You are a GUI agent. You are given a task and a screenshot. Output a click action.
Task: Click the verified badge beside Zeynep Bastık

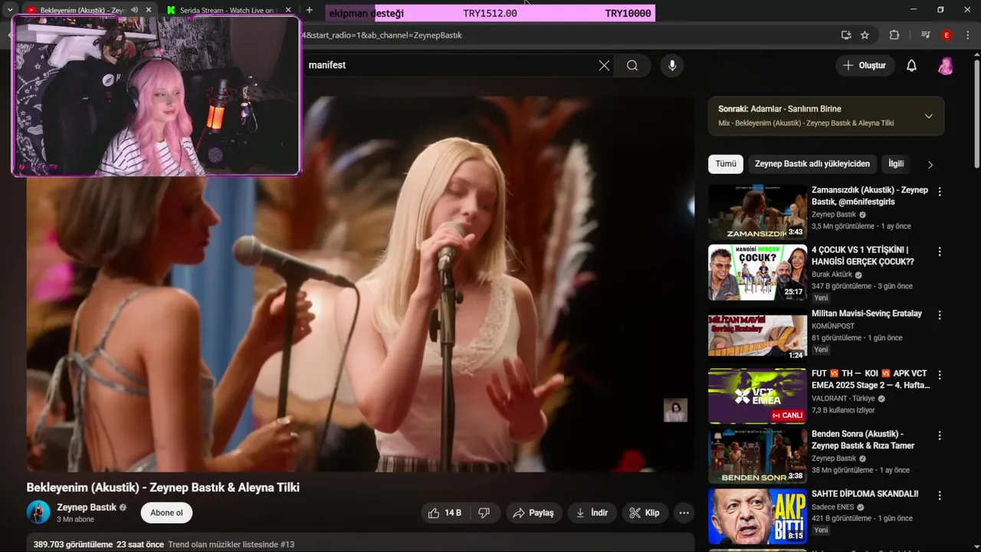pyautogui.click(x=123, y=508)
